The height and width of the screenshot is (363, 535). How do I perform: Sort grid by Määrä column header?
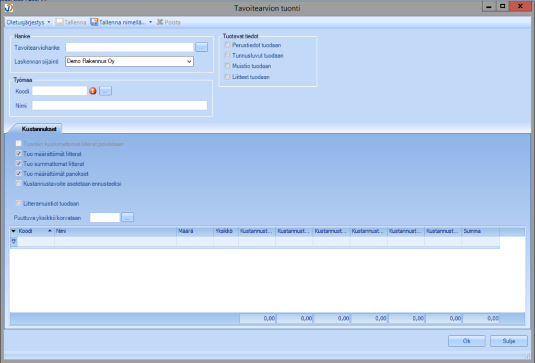pos(195,231)
